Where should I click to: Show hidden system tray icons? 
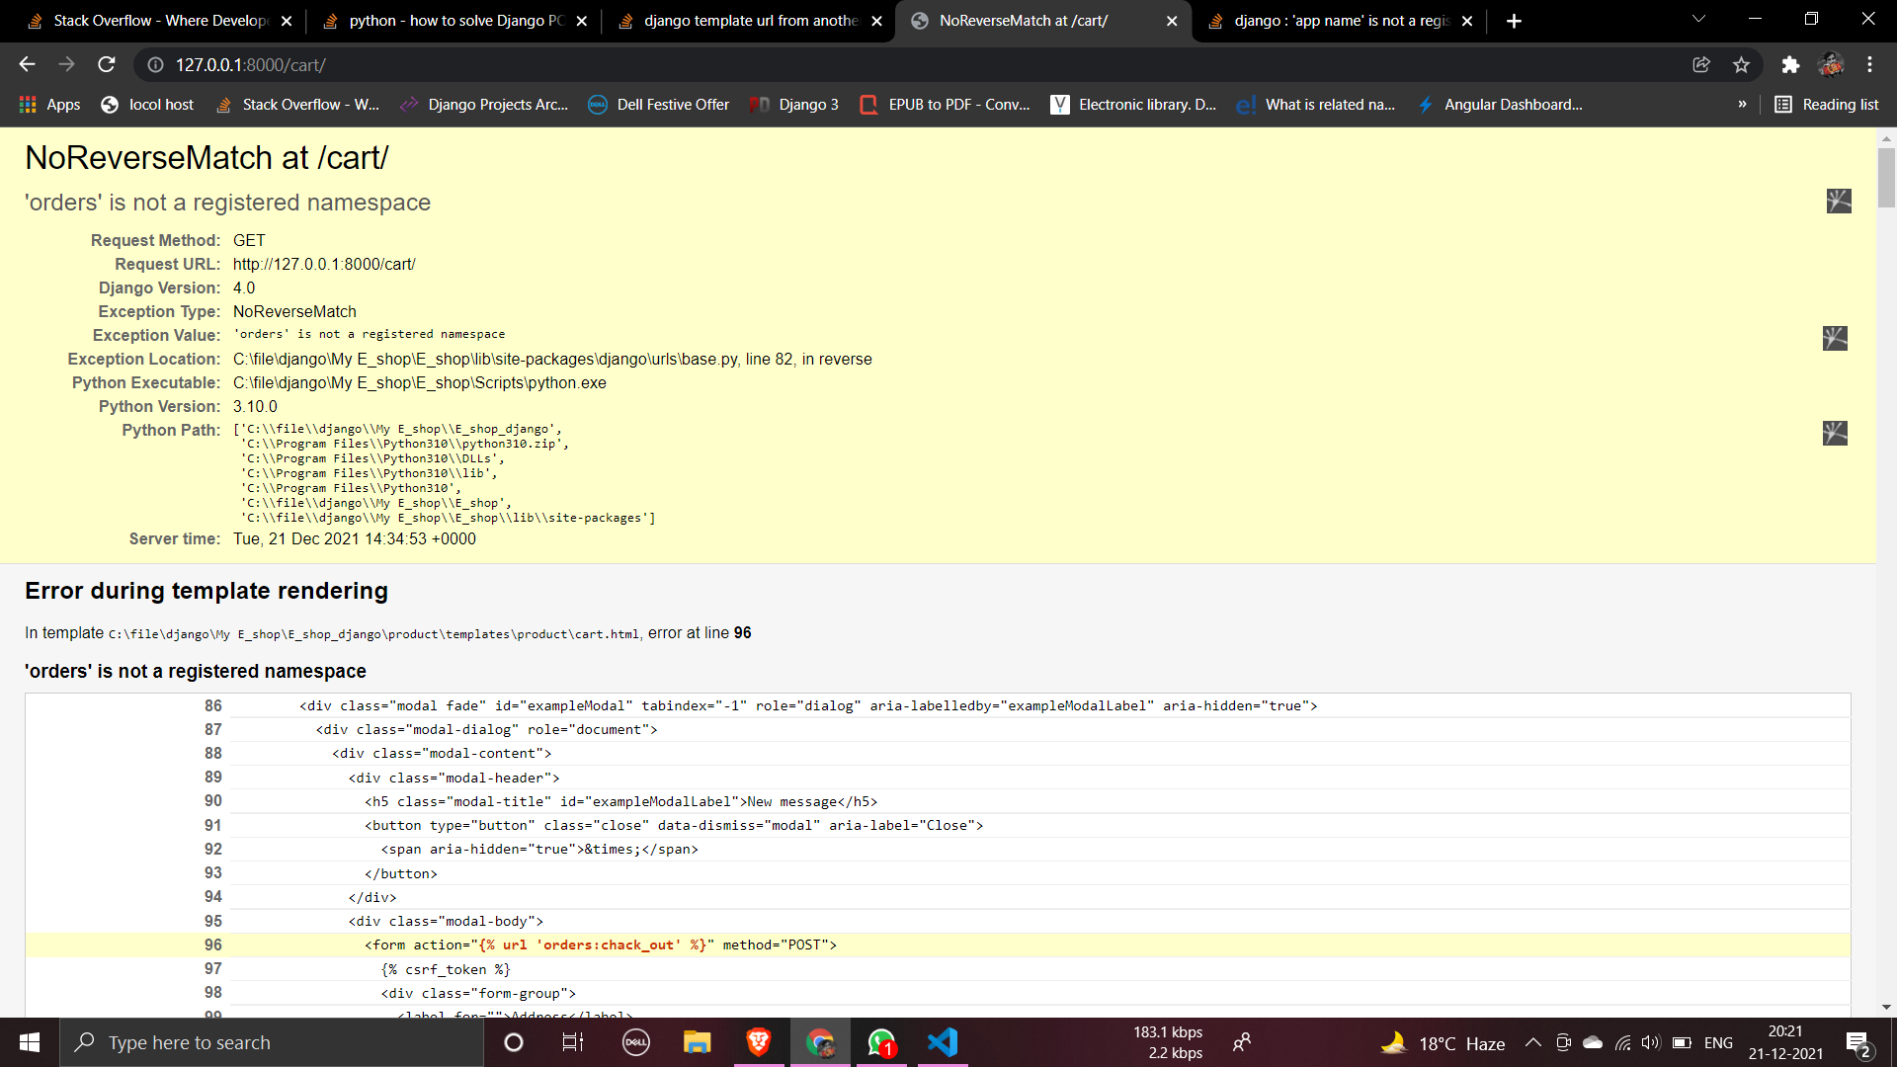1533,1042
